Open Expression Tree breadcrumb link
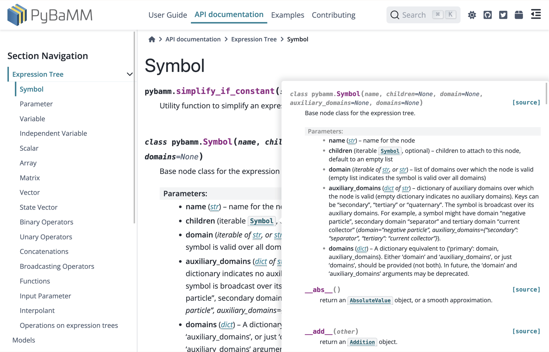This screenshot has width=549, height=352. point(254,39)
